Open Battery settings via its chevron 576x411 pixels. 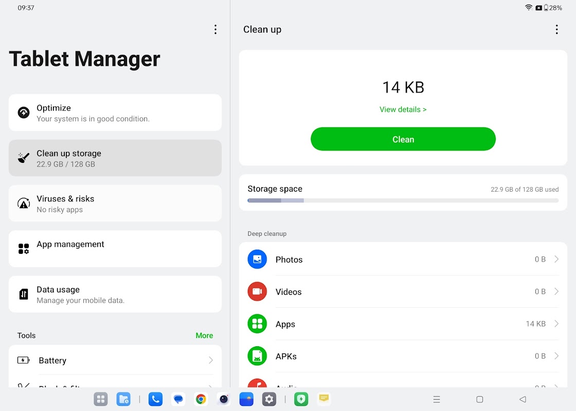click(211, 360)
